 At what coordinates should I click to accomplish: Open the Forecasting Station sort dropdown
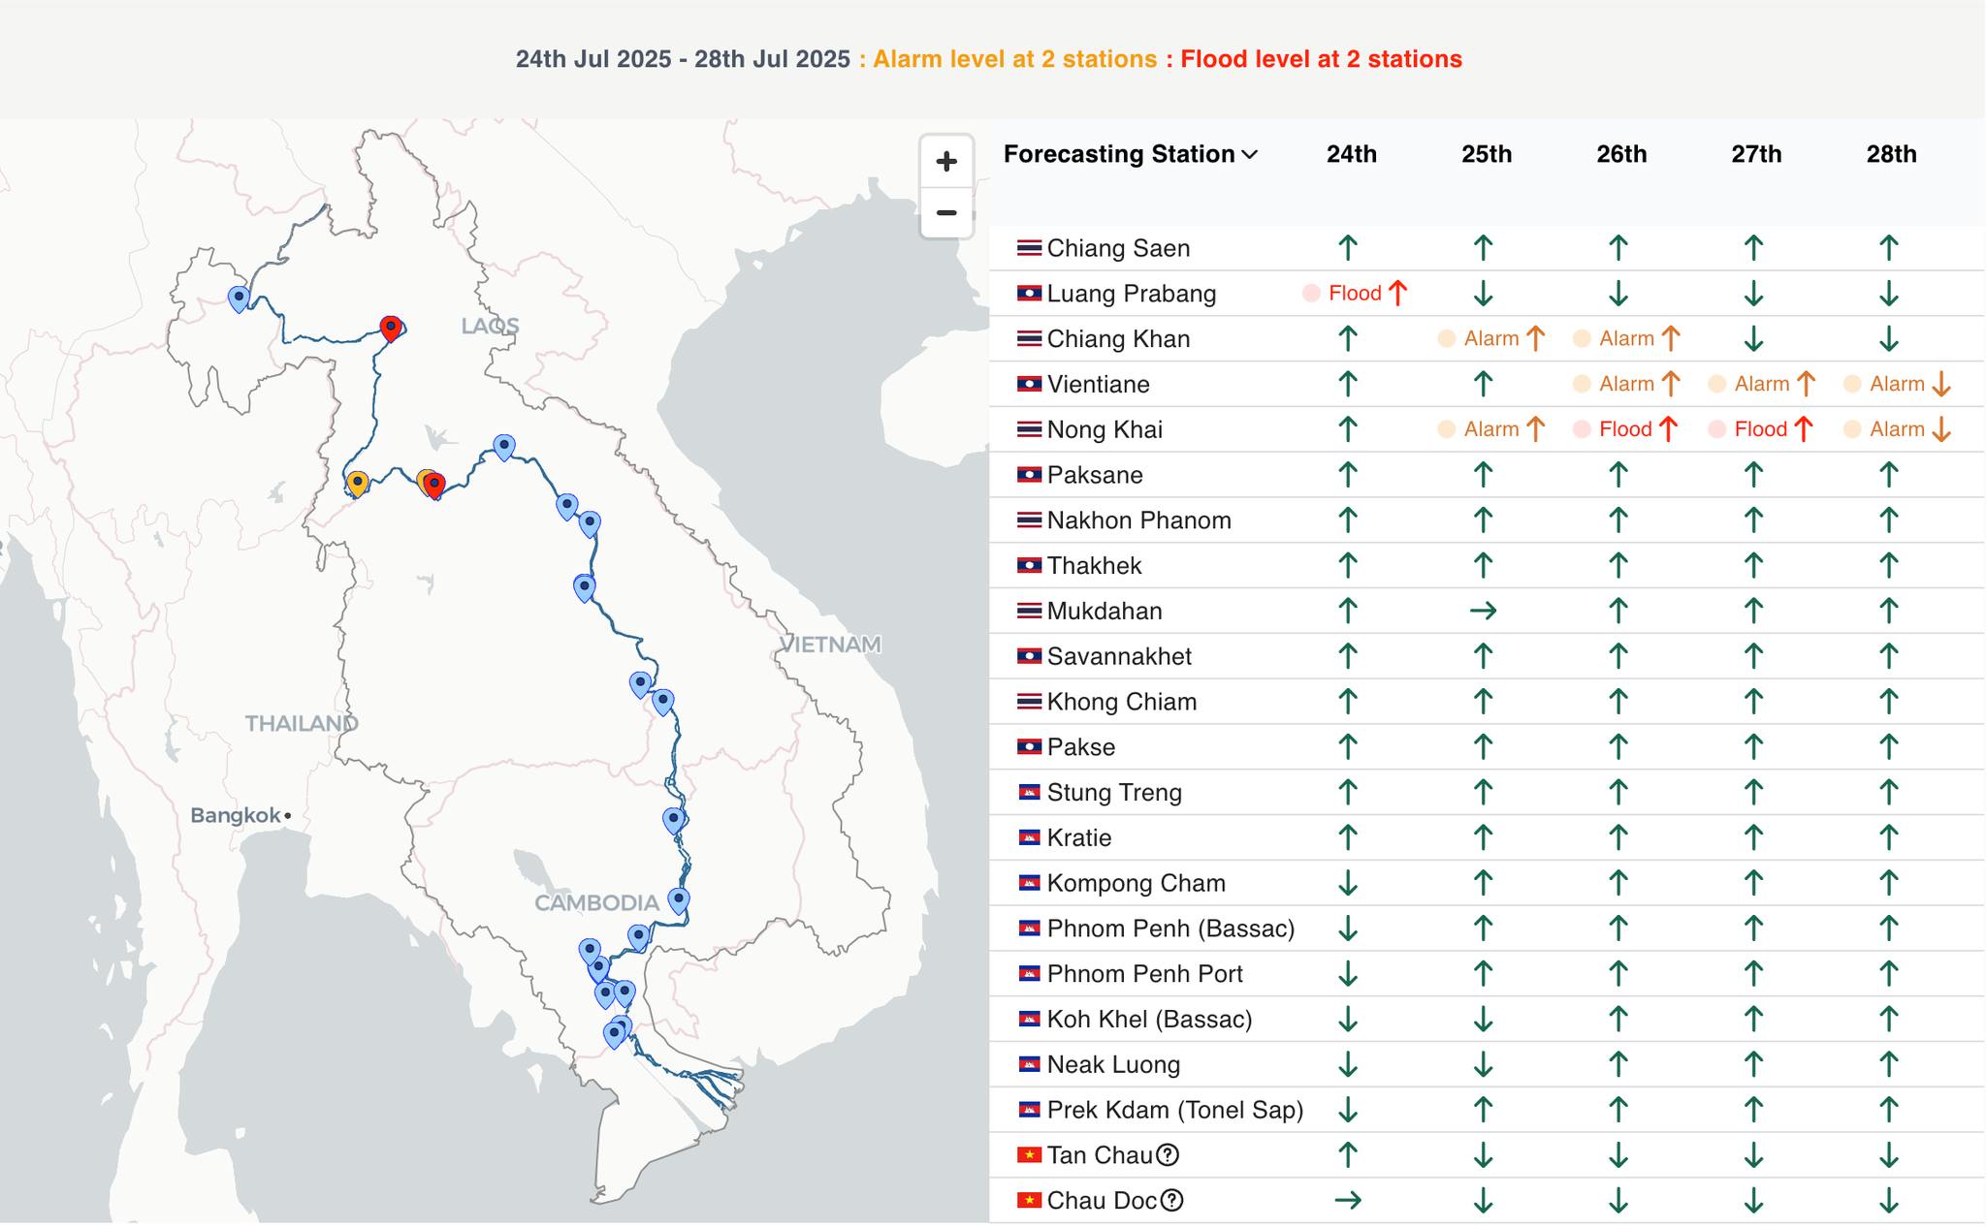tap(1249, 154)
